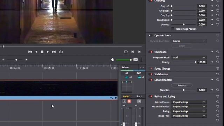Click the Swap button
This screenshot has width=224, height=126.
tap(182, 46)
